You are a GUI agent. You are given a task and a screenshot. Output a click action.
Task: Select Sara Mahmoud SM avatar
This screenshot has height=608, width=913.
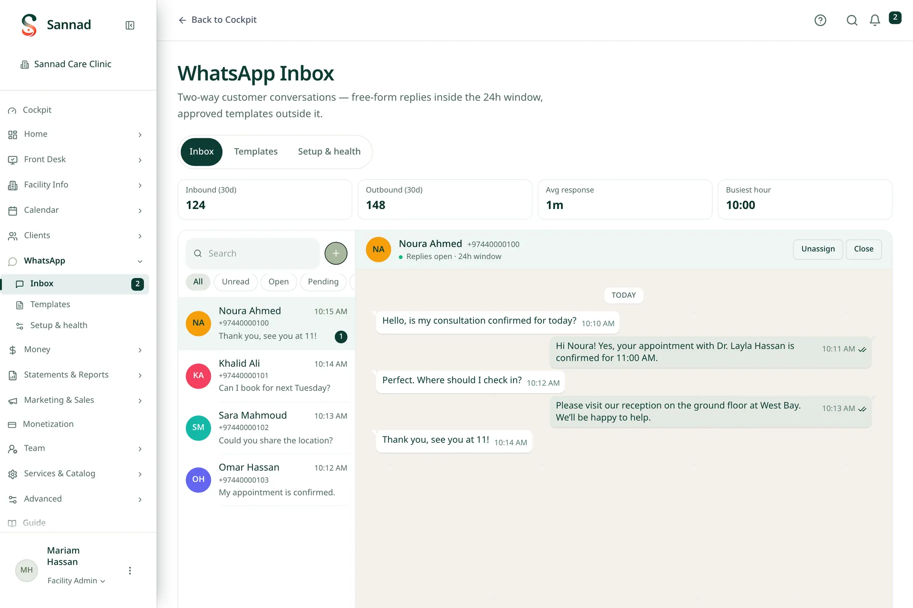[x=198, y=427]
